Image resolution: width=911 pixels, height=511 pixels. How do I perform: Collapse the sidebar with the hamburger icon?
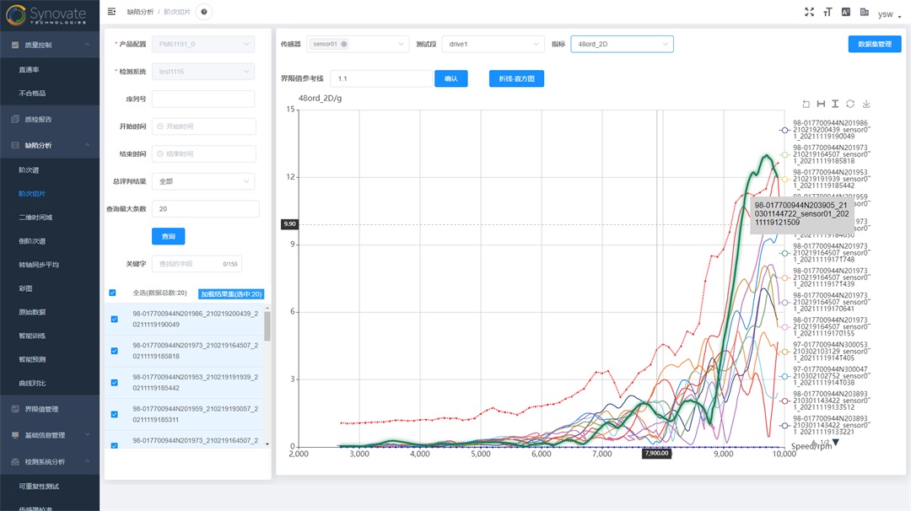pos(112,12)
